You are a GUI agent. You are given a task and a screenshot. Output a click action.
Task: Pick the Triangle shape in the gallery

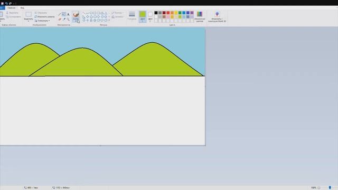[106, 13]
